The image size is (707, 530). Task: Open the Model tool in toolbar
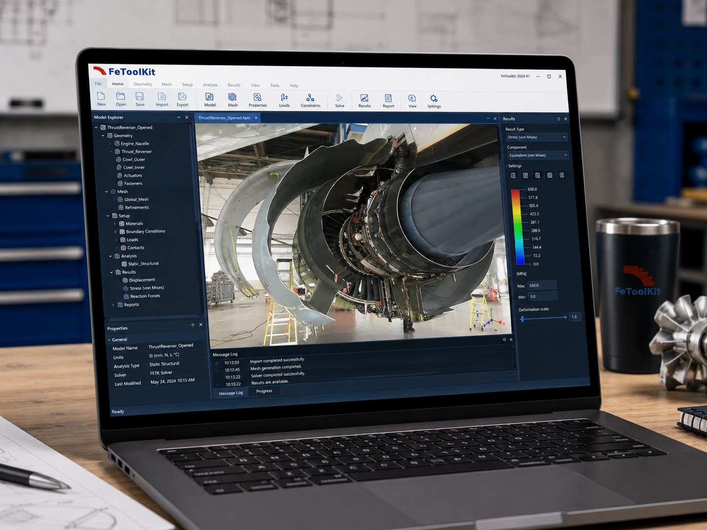tap(209, 100)
